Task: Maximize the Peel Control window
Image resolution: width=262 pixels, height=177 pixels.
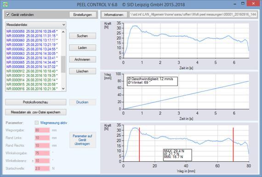Action: (x=243, y=4)
